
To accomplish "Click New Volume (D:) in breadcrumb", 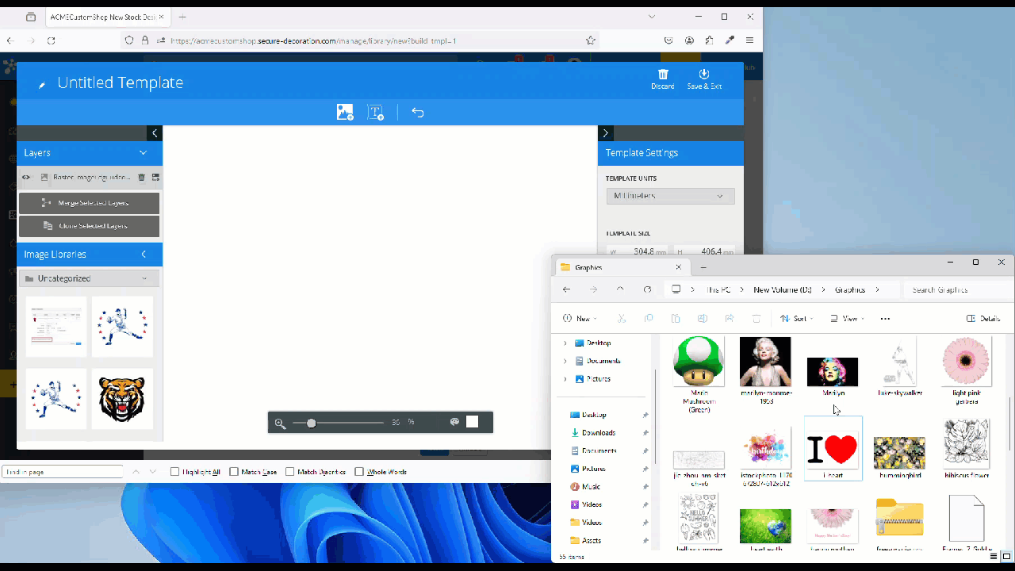I will 783,289.
